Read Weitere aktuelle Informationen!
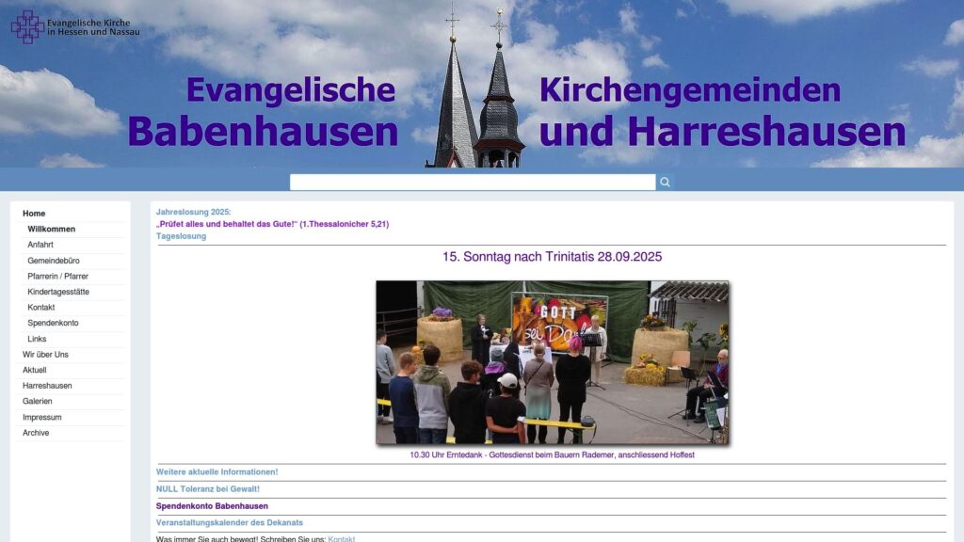Screen dimensions: 964x542 (217, 470)
